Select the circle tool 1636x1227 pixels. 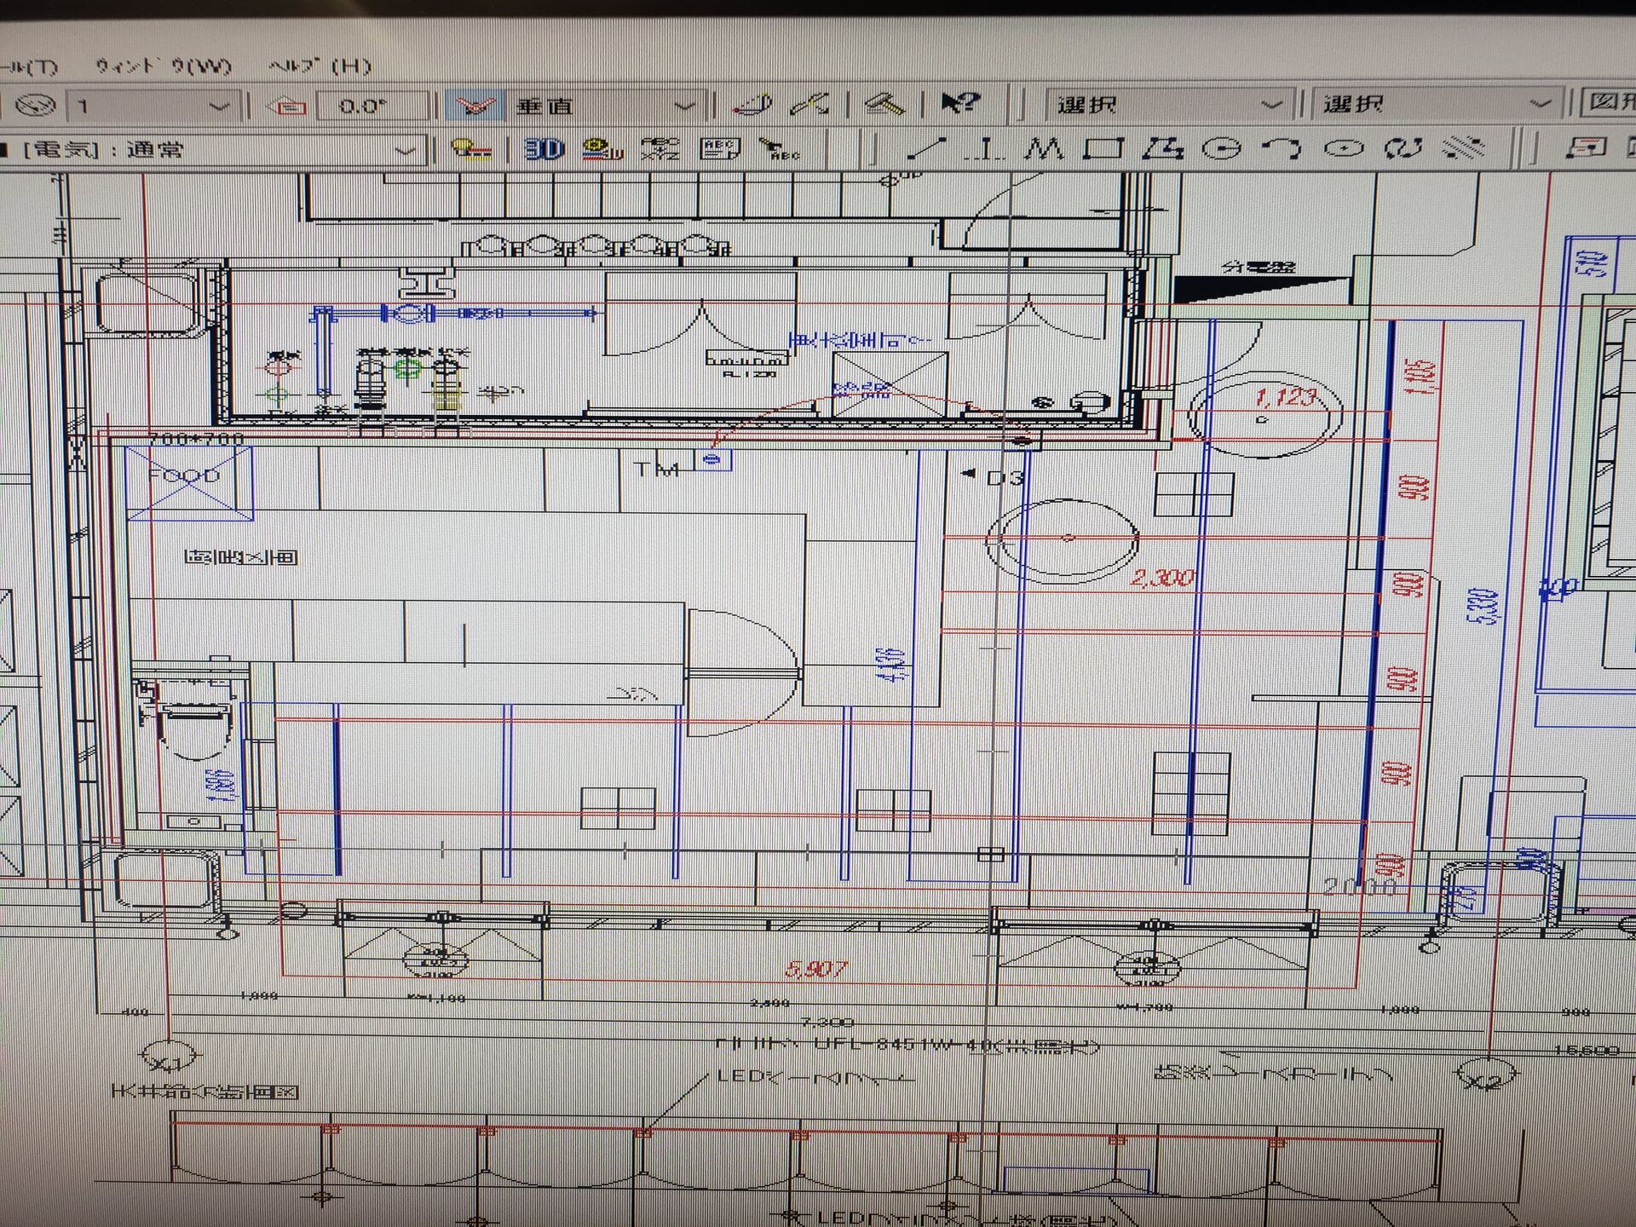1222,149
